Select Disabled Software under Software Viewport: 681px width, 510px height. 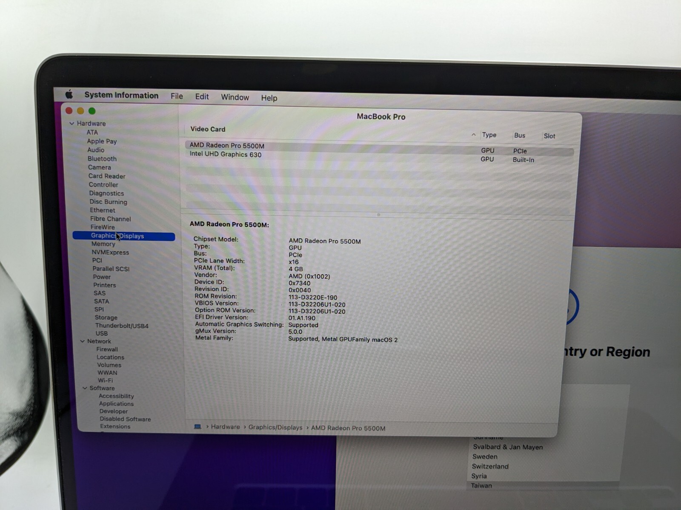125,419
